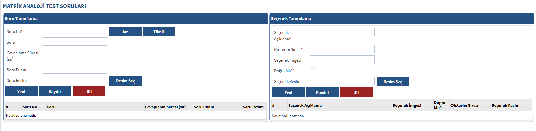Focus the Gösterim Sırası input field
This screenshot has height=131, width=536.
342,49
